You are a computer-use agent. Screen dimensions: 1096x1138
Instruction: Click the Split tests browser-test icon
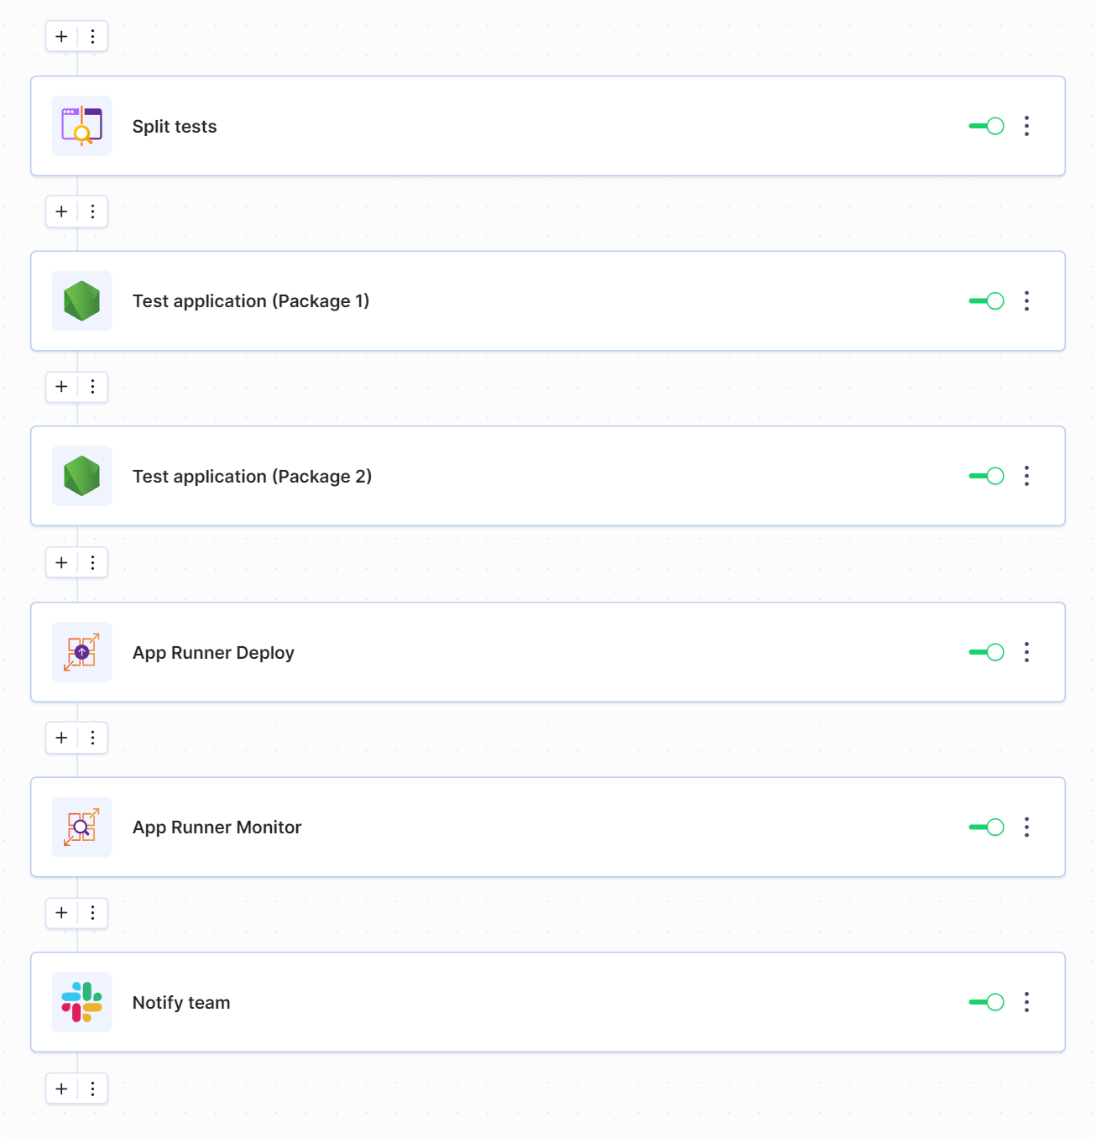point(81,126)
